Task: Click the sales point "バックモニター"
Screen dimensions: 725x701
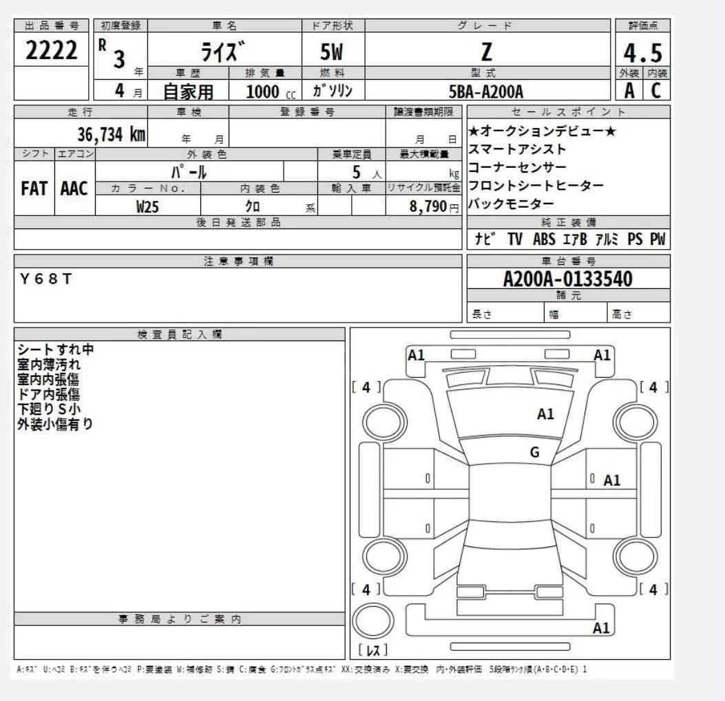Action: [x=511, y=204]
